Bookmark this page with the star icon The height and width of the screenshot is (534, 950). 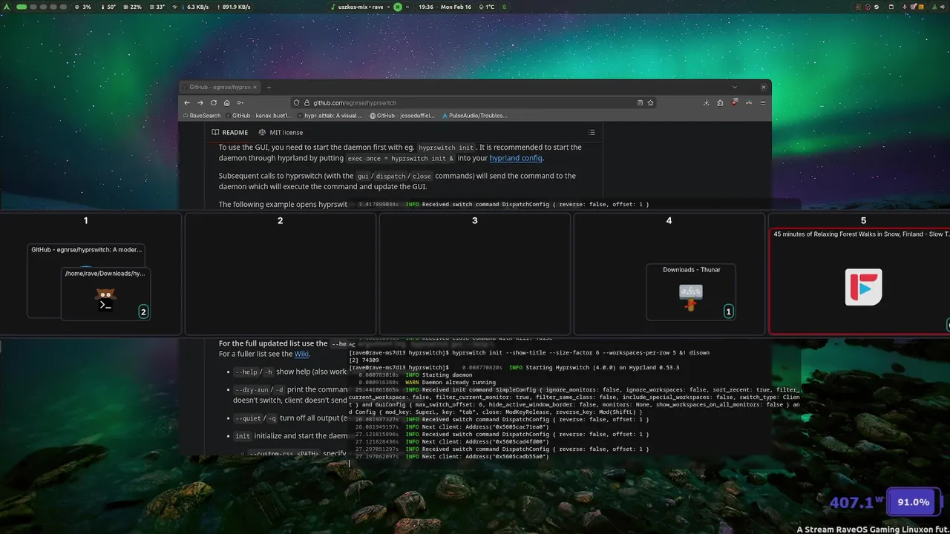pos(651,102)
